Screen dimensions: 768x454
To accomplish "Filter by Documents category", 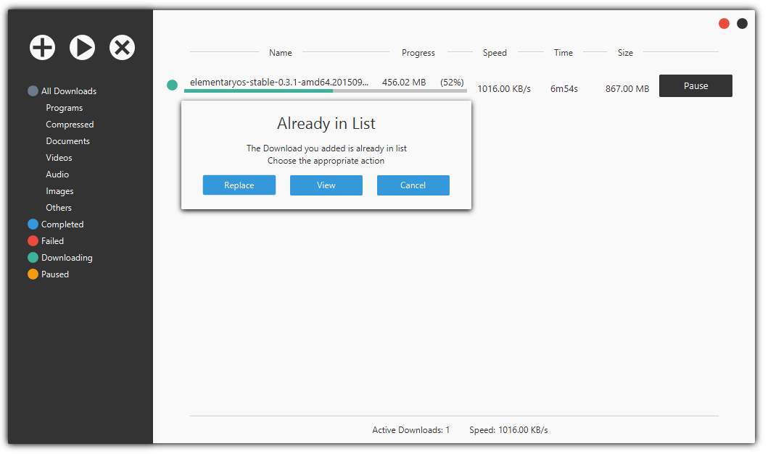I will coord(67,141).
